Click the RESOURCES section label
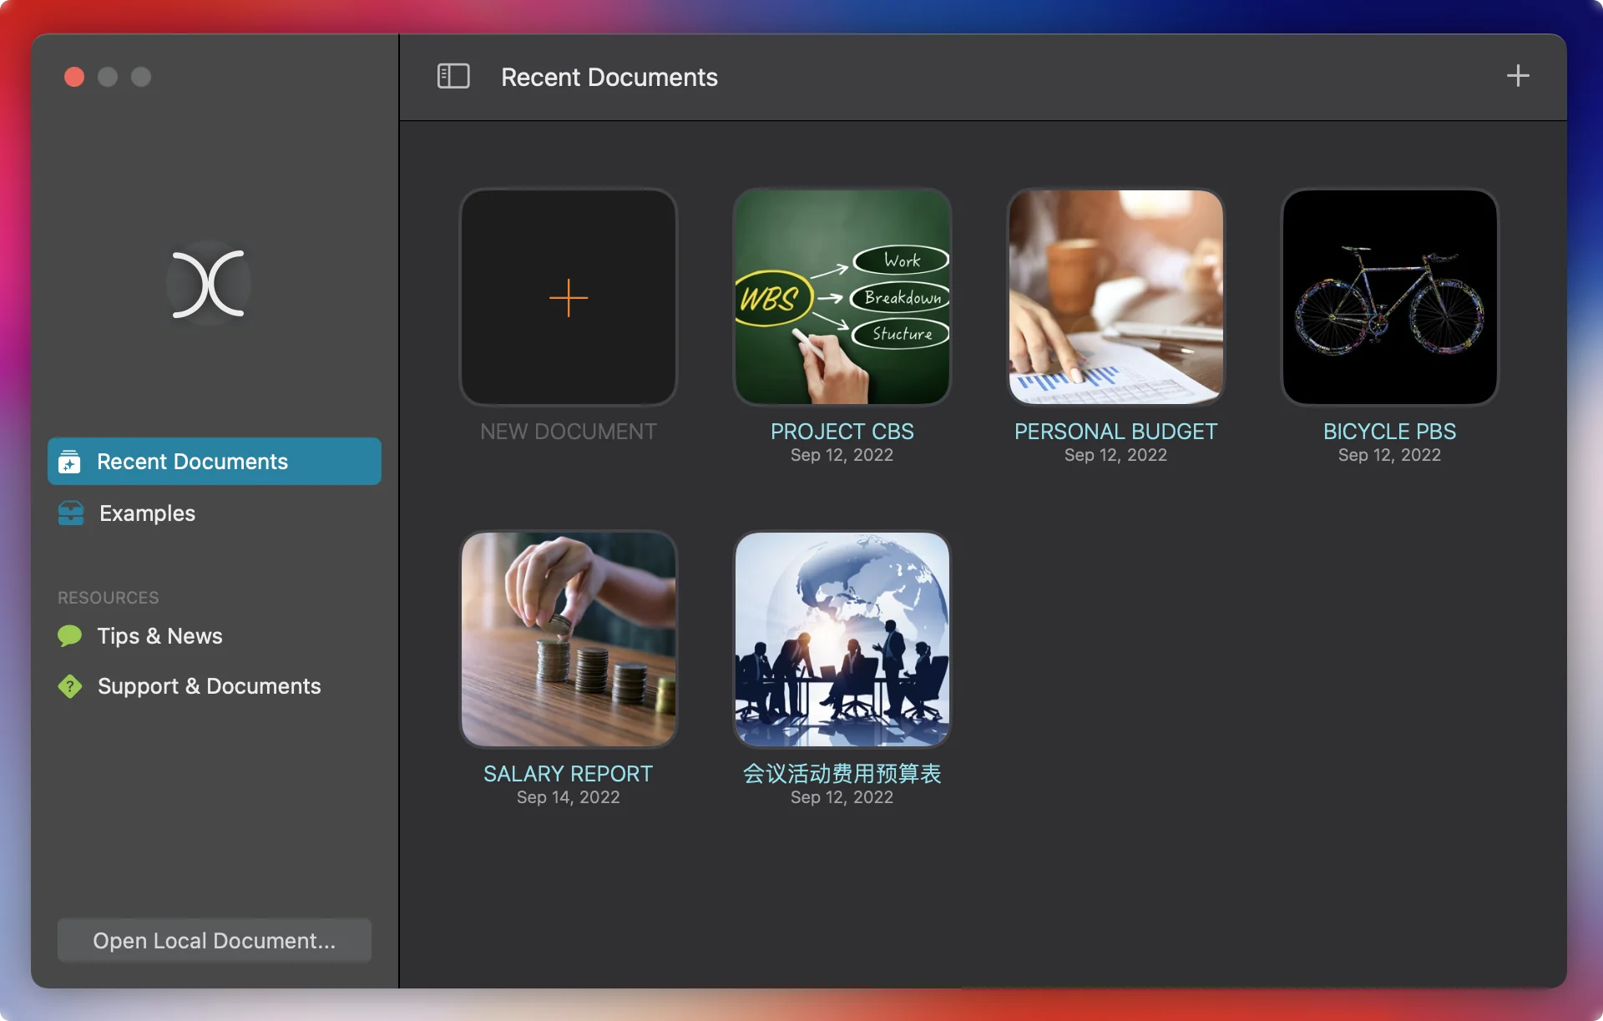The width and height of the screenshot is (1603, 1021). (x=107, y=597)
